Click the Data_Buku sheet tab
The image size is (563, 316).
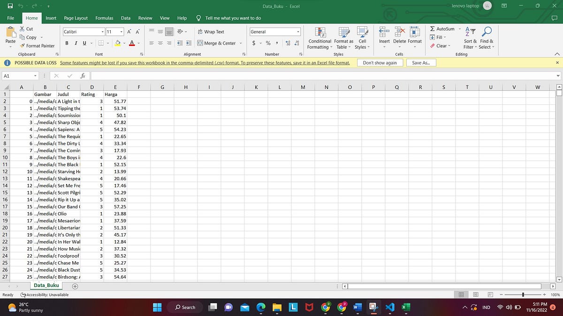click(x=46, y=285)
